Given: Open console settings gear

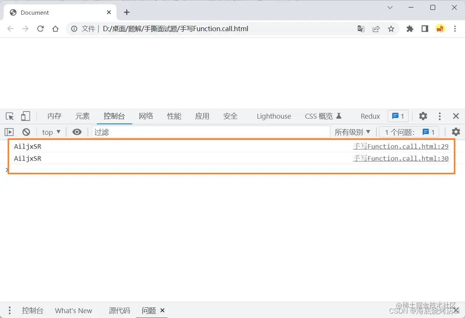Looking at the screenshot, I should click(x=456, y=132).
